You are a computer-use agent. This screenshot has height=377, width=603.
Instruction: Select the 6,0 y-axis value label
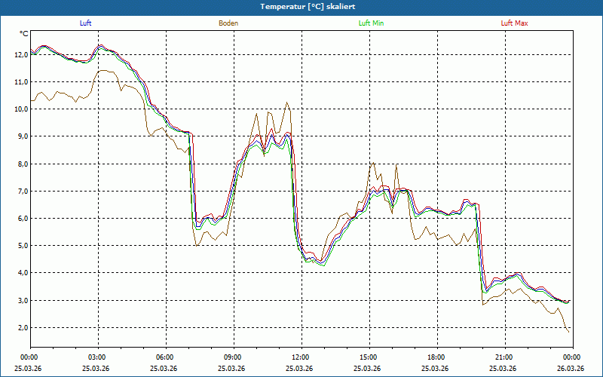click(20, 219)
